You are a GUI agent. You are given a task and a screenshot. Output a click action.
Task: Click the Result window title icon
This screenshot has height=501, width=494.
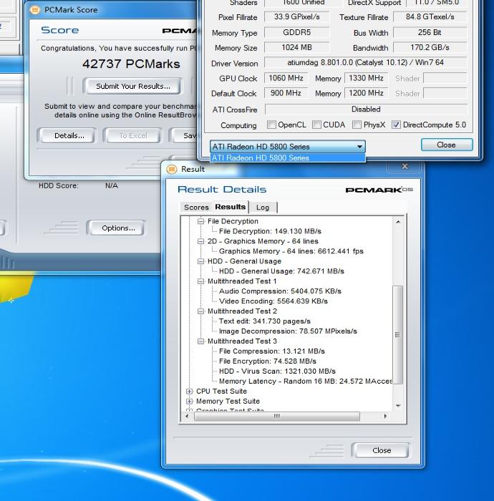[172, 169]
